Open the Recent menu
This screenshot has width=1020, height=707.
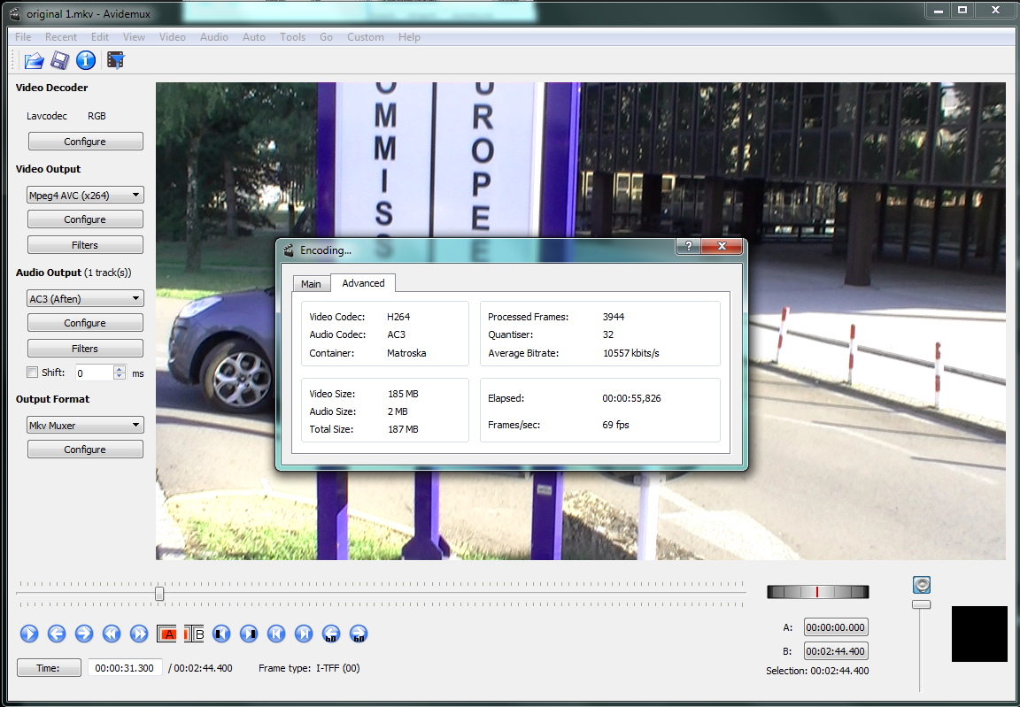click(60, 37)
